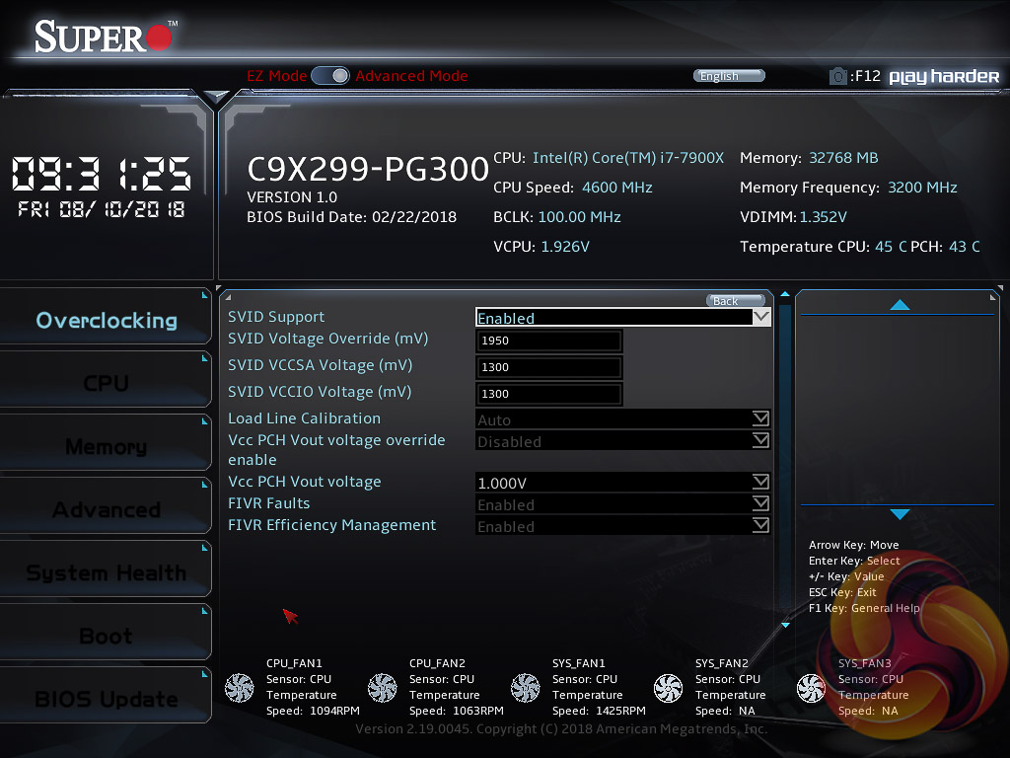Open the Vcc PCH Vout voltage 1.000V dropdown
1010x758 pixels.
623,482
